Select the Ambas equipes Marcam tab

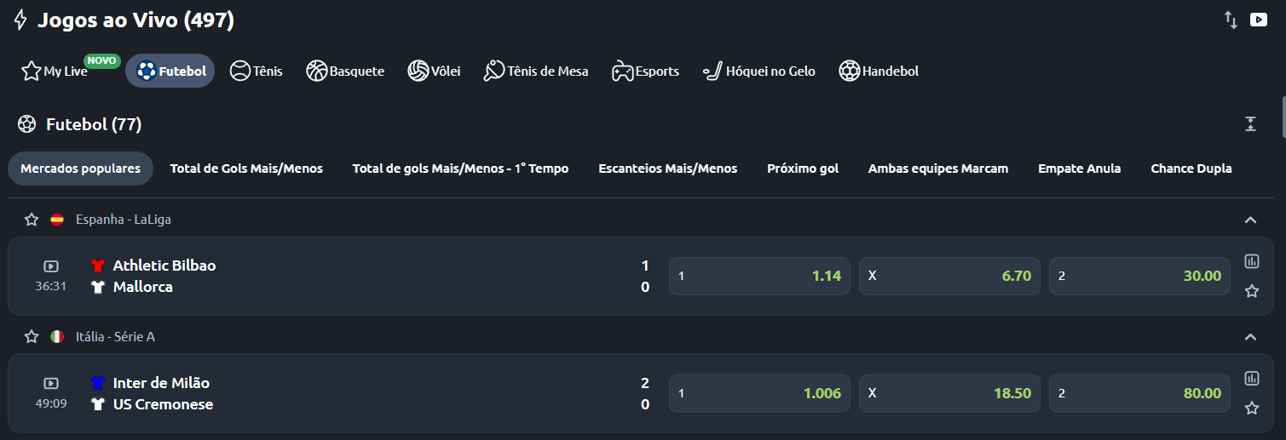click(937, 169)
